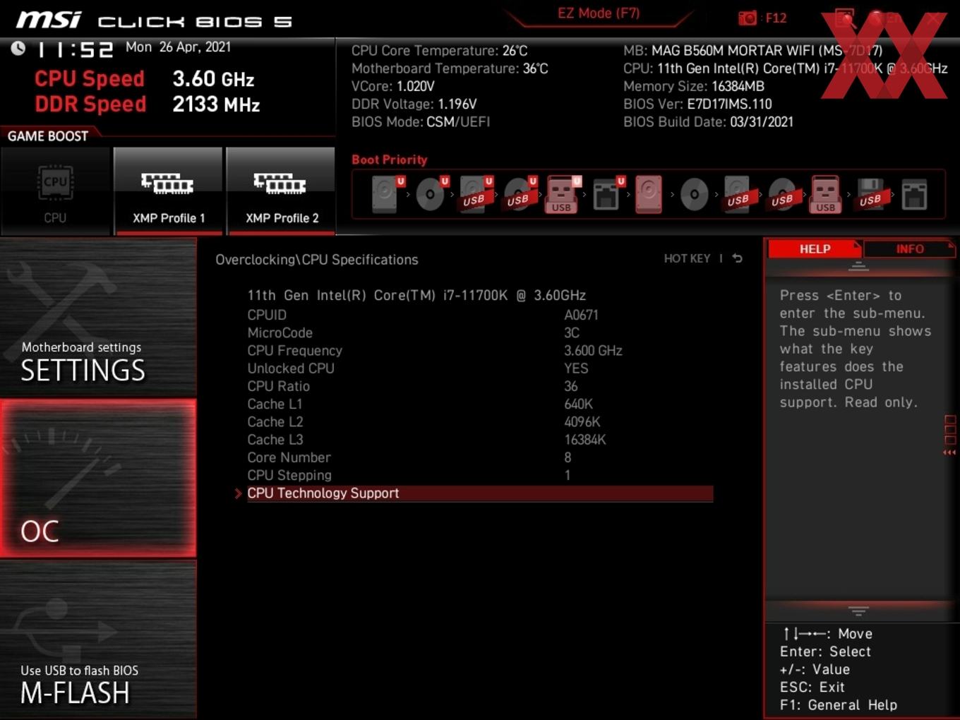Click the BIOS Build Date 03/31/2021 entry

[x=708, y=121]
